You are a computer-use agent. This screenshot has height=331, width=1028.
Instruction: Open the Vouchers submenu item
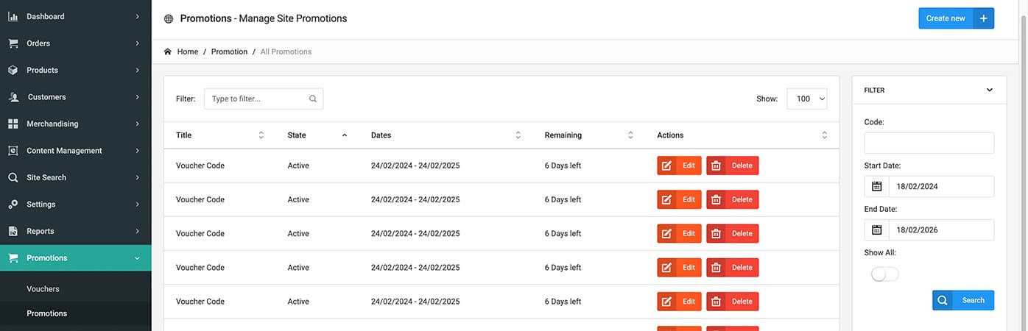[43, 289]
